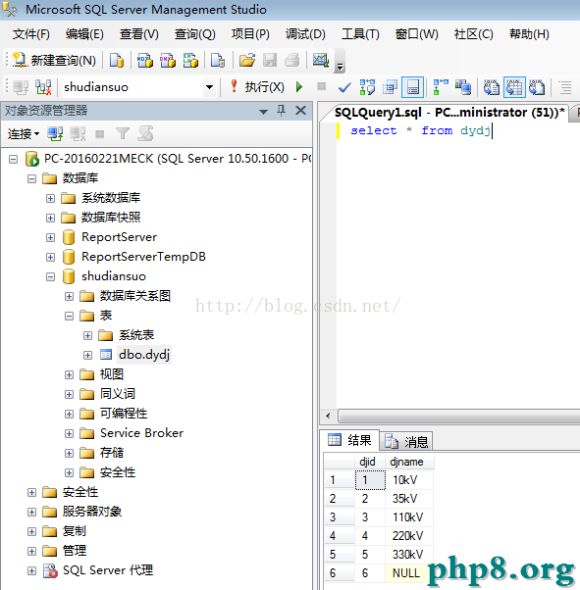Click the New Query (新建查询) button

pyautogui.click(x=55, y=60)
